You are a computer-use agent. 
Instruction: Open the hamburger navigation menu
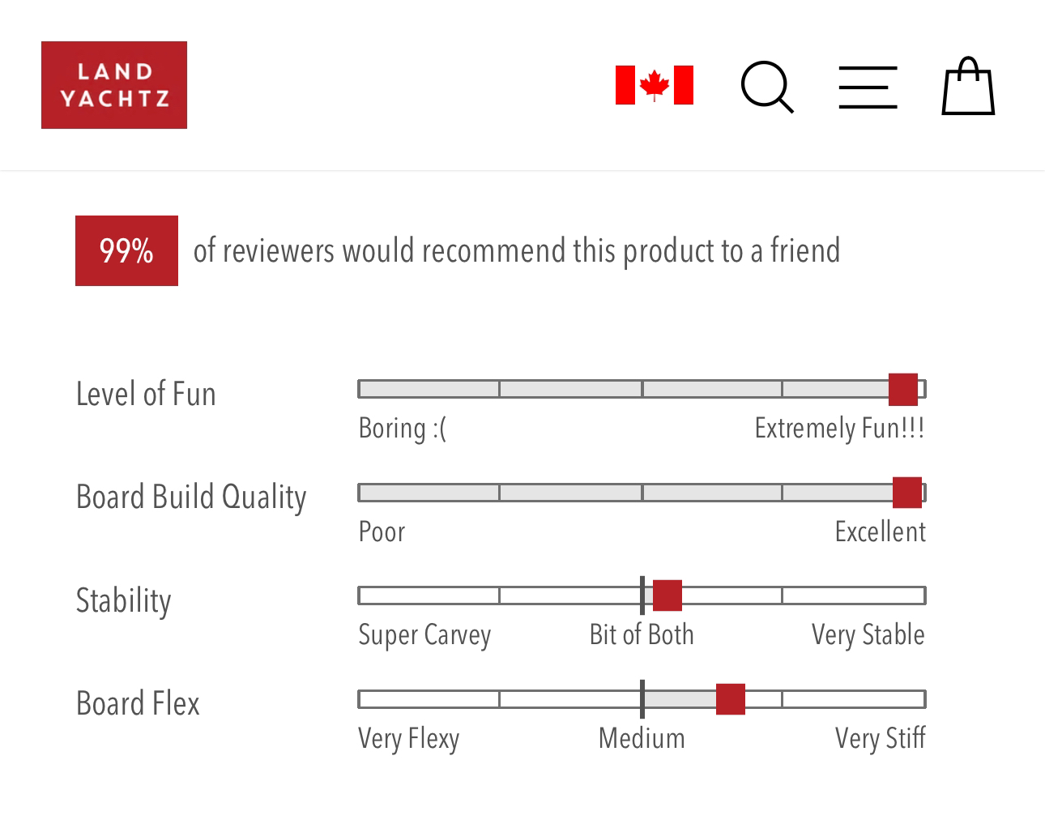(x=868, y=88)
